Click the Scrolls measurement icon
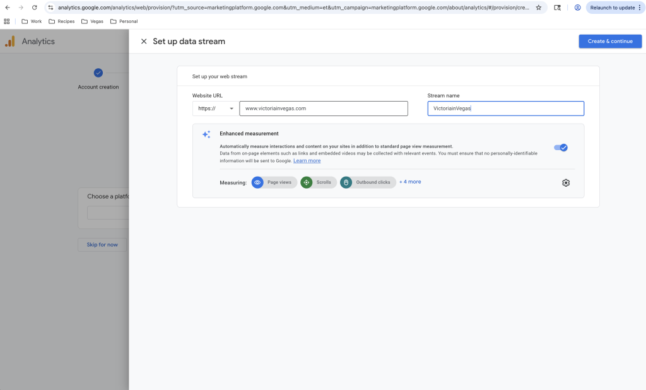Screen dimensions: 646x390 307,182
